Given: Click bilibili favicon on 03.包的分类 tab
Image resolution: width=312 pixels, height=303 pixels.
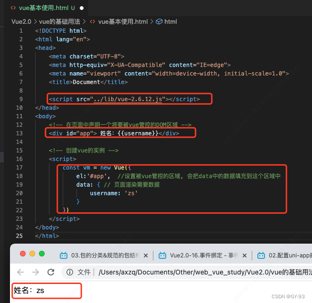Looking at the screenshot, I should point(64,255).
